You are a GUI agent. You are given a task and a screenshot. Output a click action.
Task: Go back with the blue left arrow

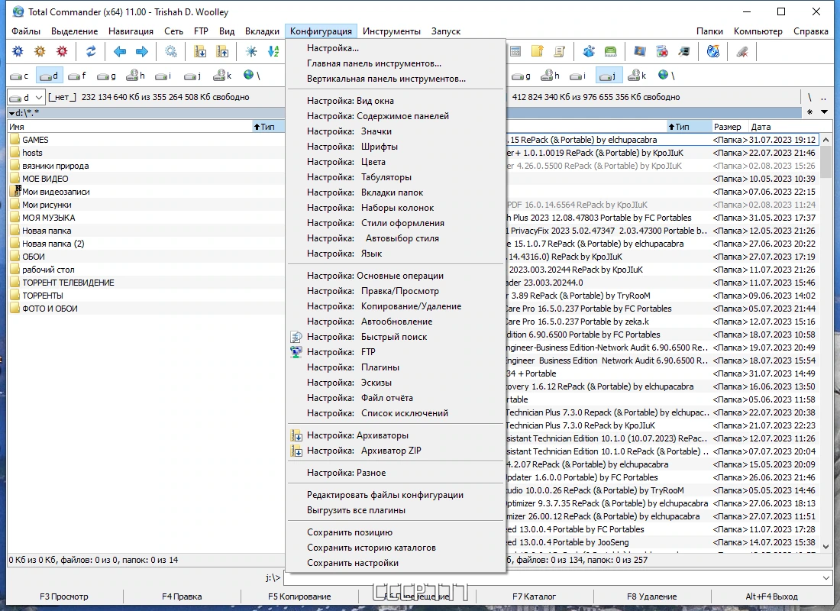click(120, 51)
